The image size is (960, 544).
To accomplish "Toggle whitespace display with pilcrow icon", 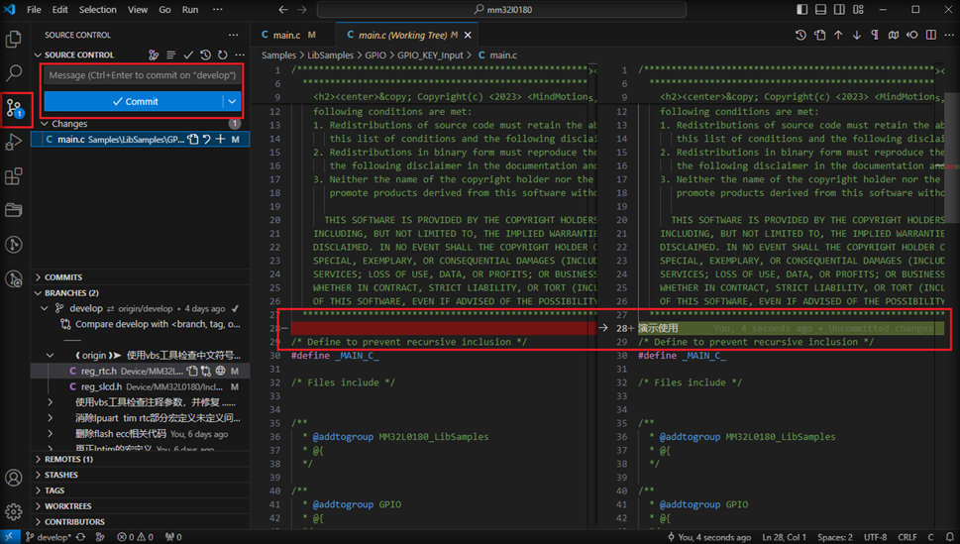I will point(875,35).
